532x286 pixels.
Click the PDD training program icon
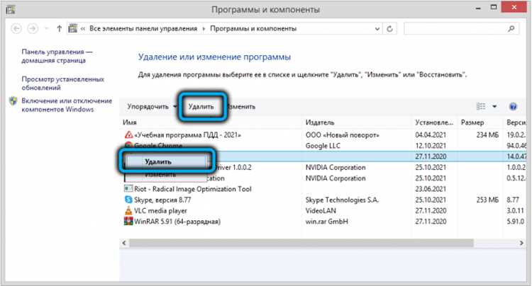(x=128, y=135)
